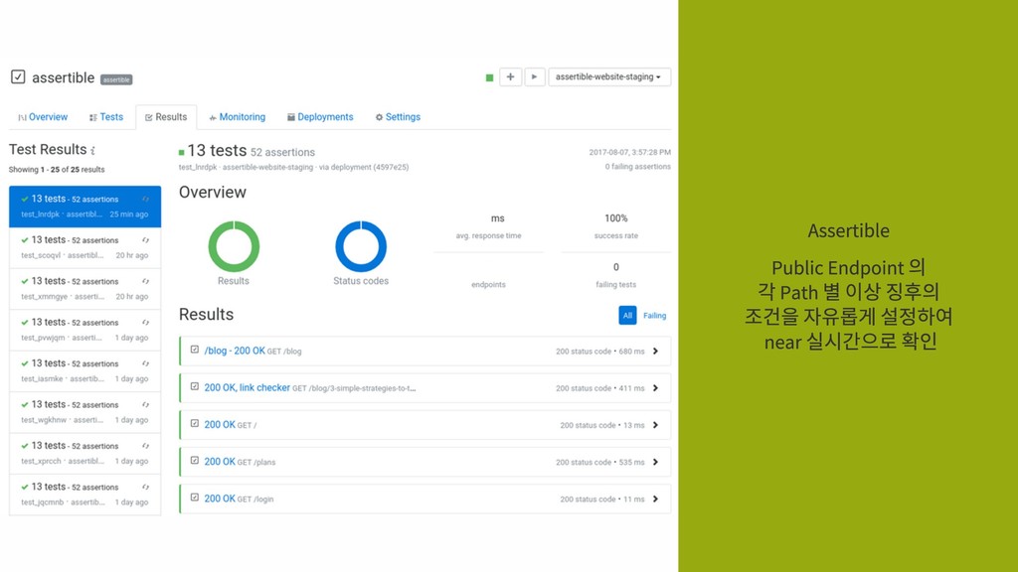Select the test_lnrdpk result row
Screen dimensions: 1018x572
[x=85, y=207]
